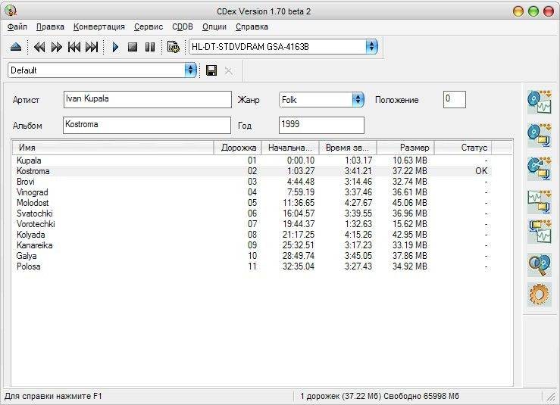Image resolution: width=560 pixels, height=405 pixels.
Task: Query the remote CDDB via the magnifier icon
Action: pyautogui.click(x=540, y=264)
